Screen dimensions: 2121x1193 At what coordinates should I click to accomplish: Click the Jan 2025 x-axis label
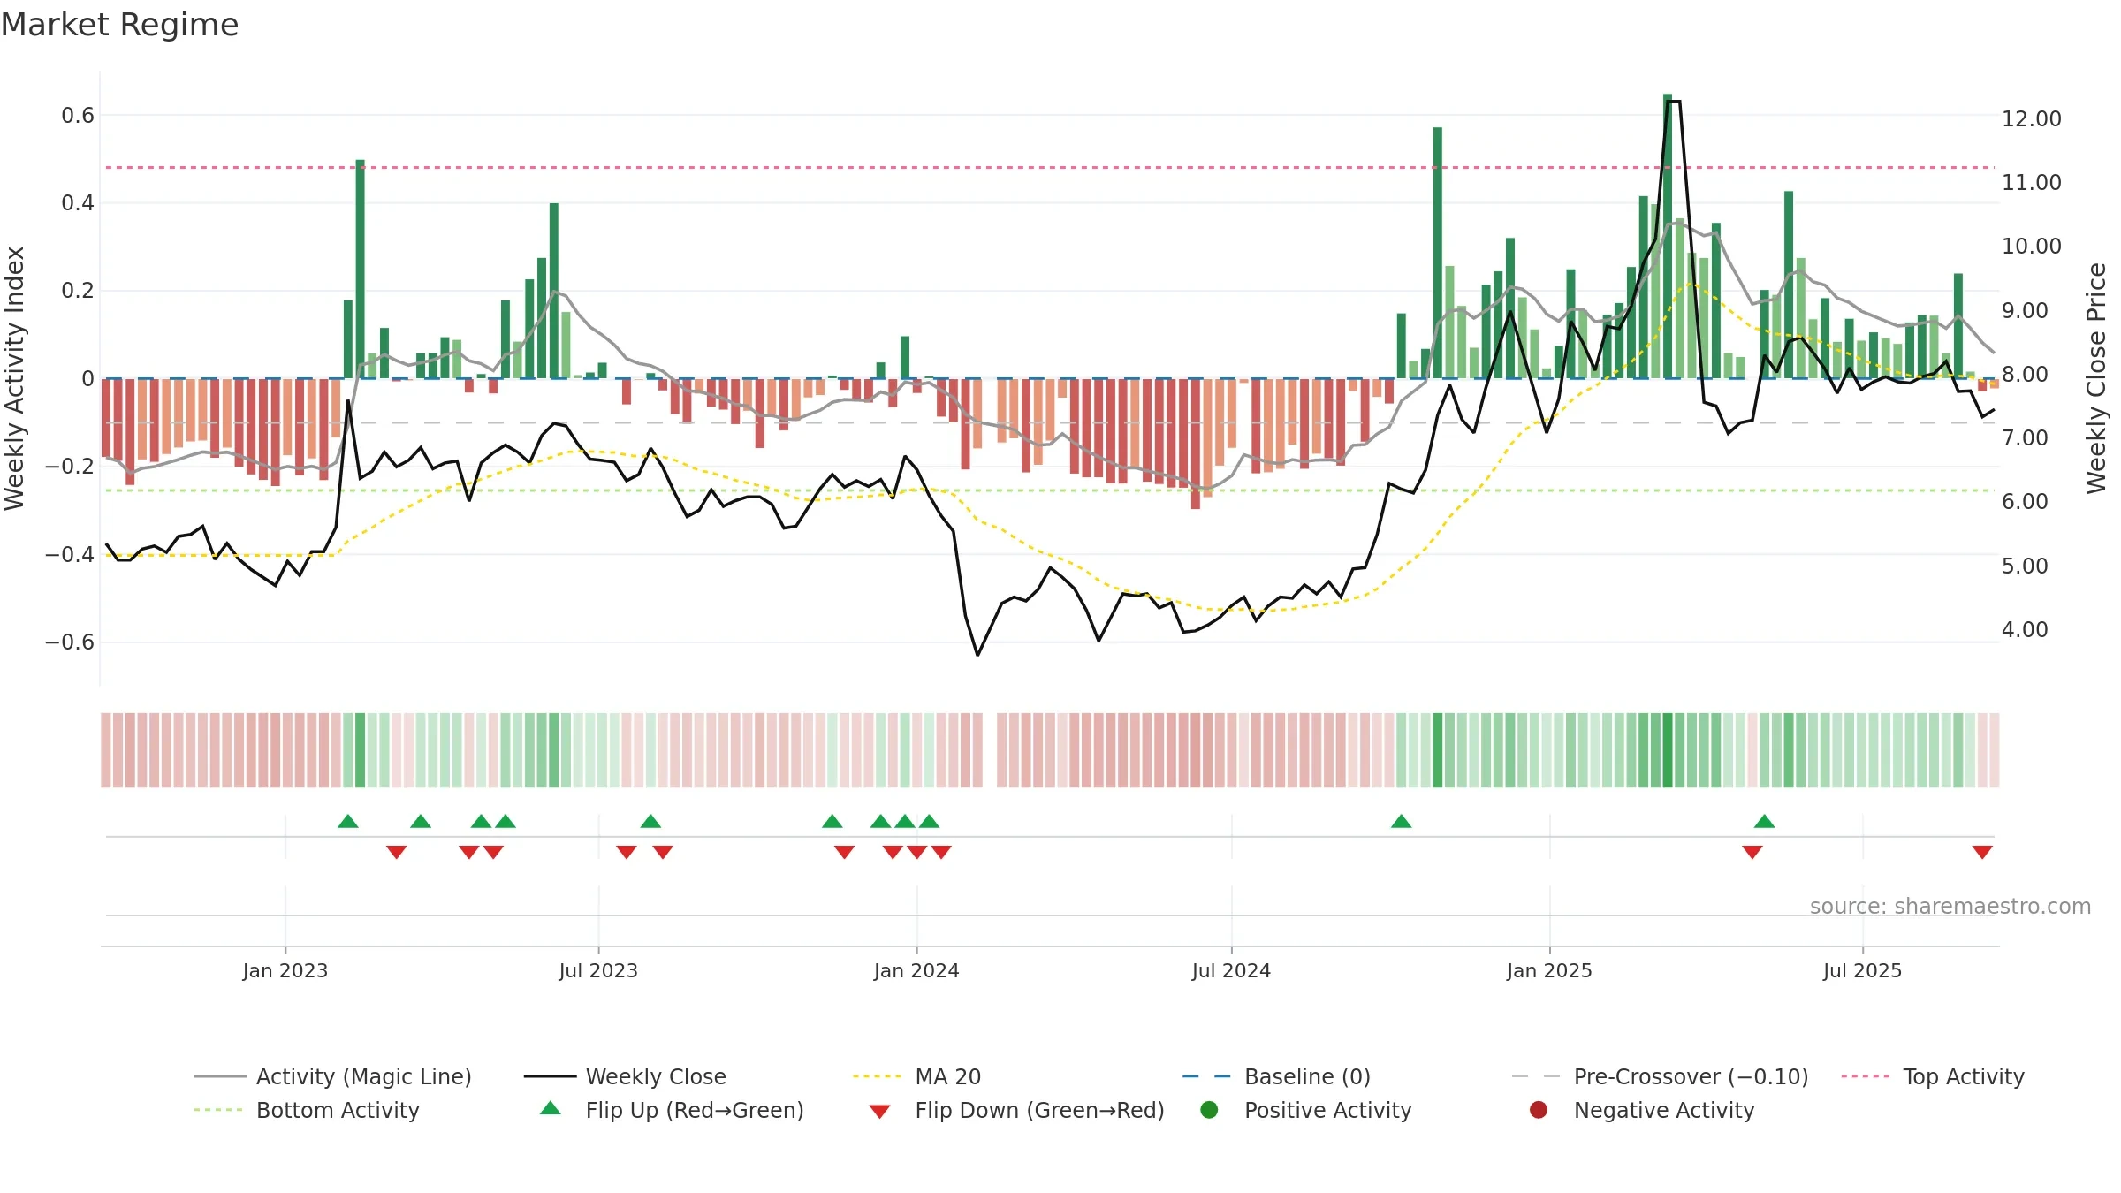pyautogui.click(x=1549, y=970)
